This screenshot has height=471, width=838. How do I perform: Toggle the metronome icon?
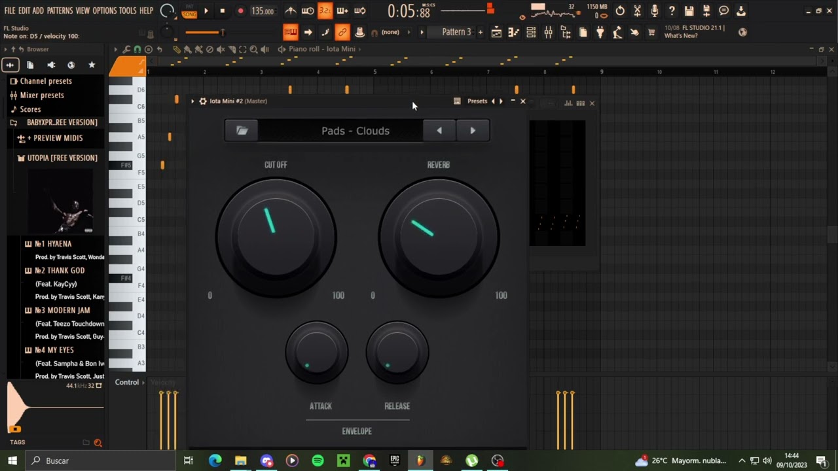point(291,10)
